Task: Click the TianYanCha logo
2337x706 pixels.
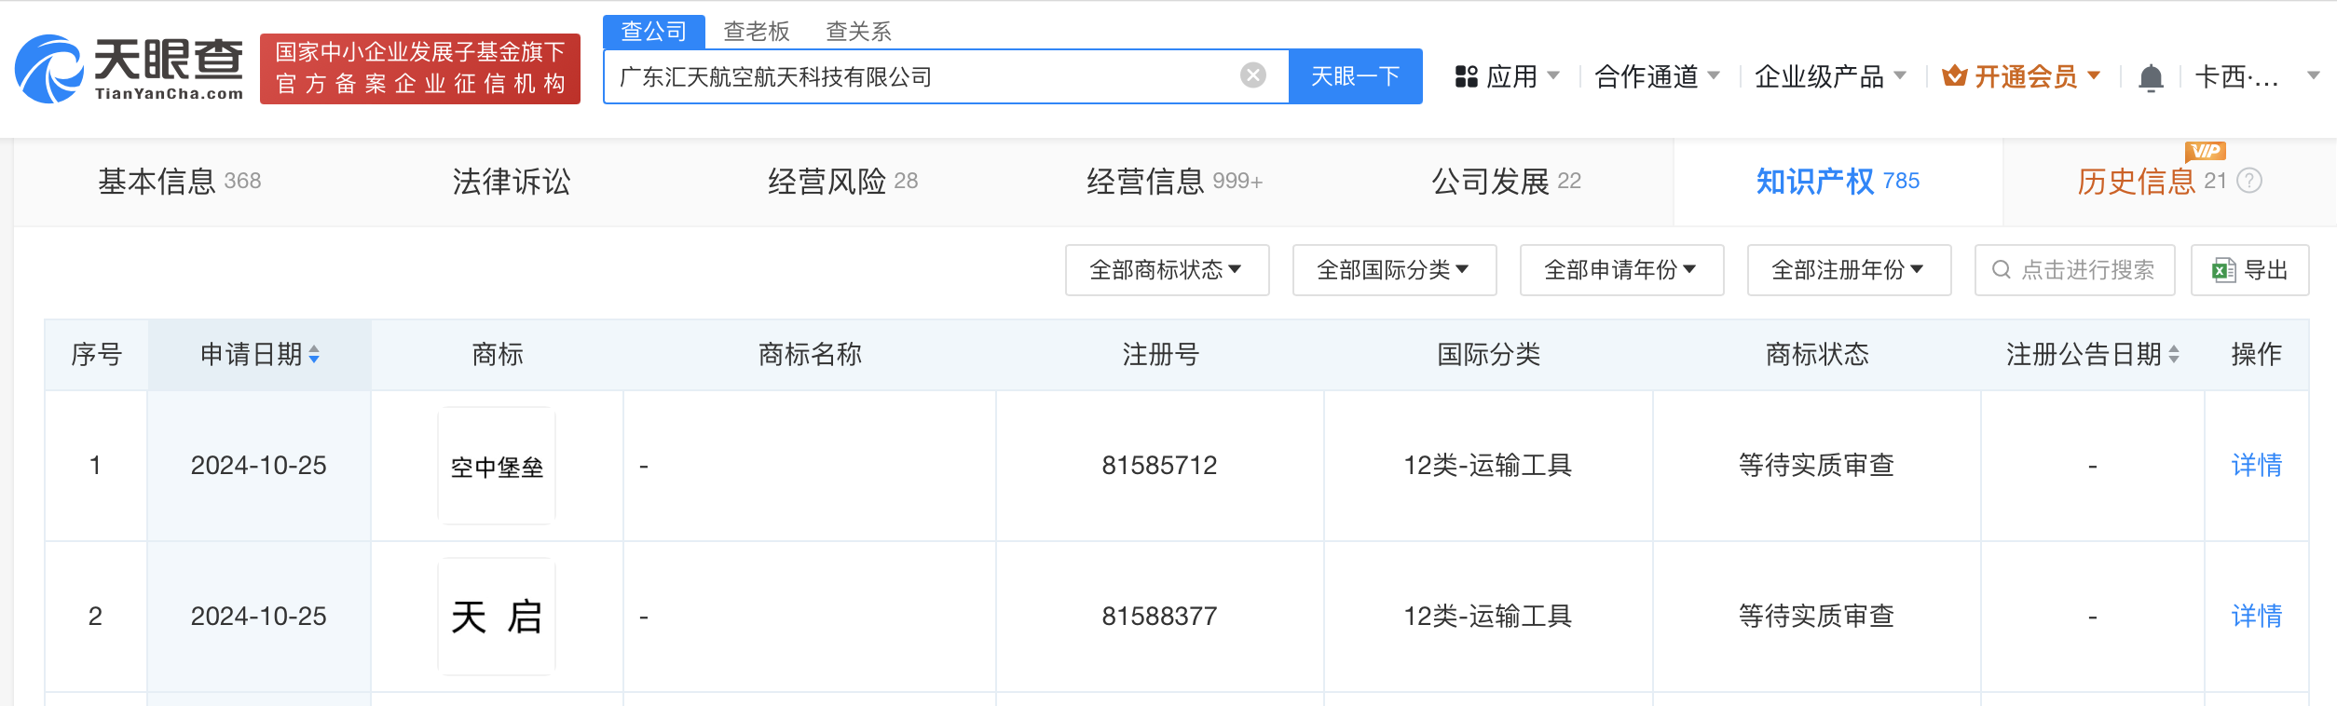Action: point(129,69)
